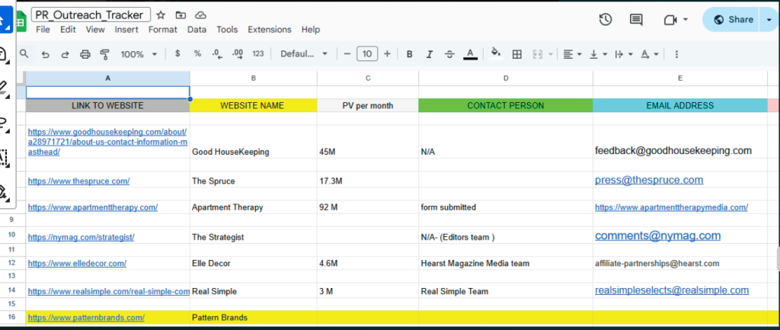Open the nymag.com/strategist link
The image size is (780, 330).
pyautogui.click(x=81, y=238)
